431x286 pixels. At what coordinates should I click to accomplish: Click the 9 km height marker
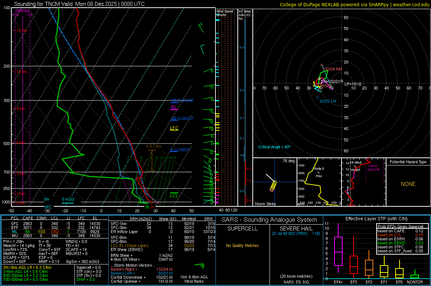(20, 108)
